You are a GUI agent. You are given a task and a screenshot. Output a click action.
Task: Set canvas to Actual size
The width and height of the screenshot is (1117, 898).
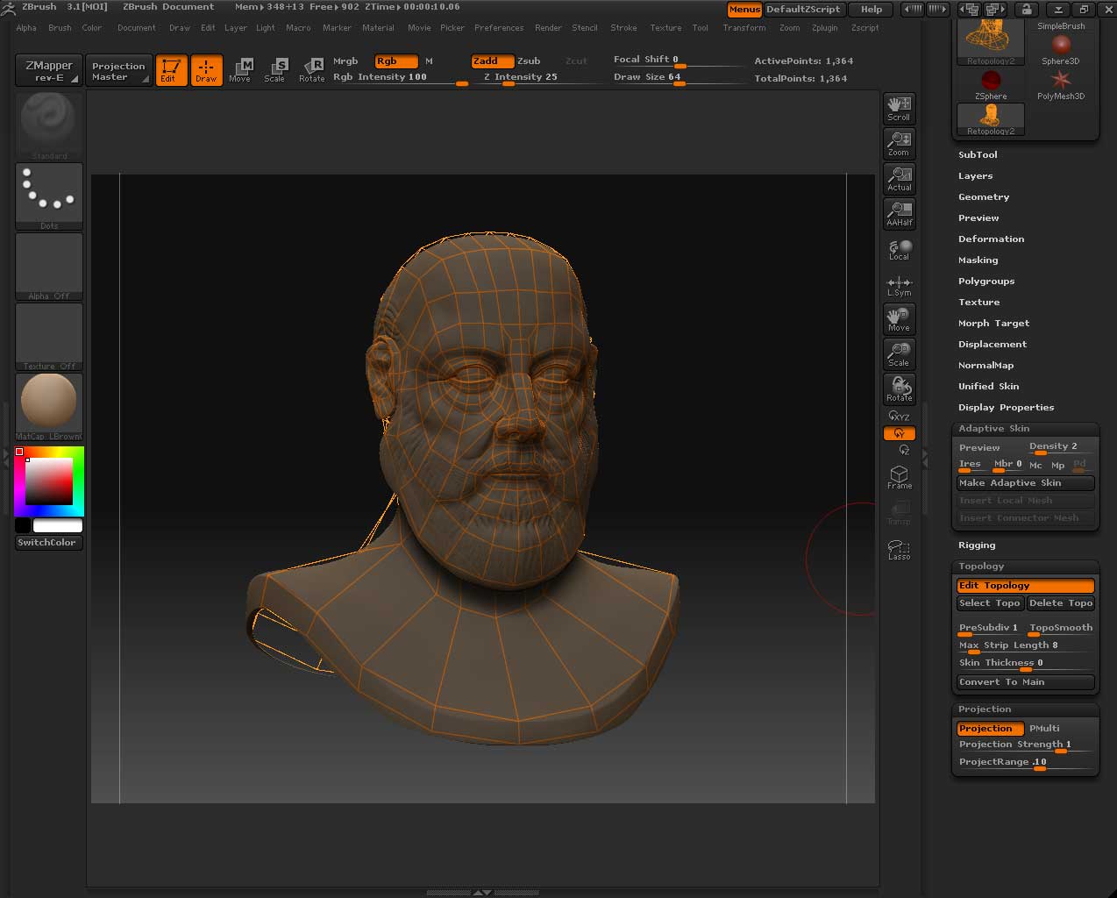click(899, 178)
